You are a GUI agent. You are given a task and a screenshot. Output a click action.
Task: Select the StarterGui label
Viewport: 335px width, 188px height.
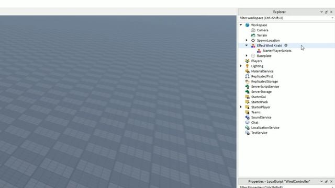(x=259, y=97)
